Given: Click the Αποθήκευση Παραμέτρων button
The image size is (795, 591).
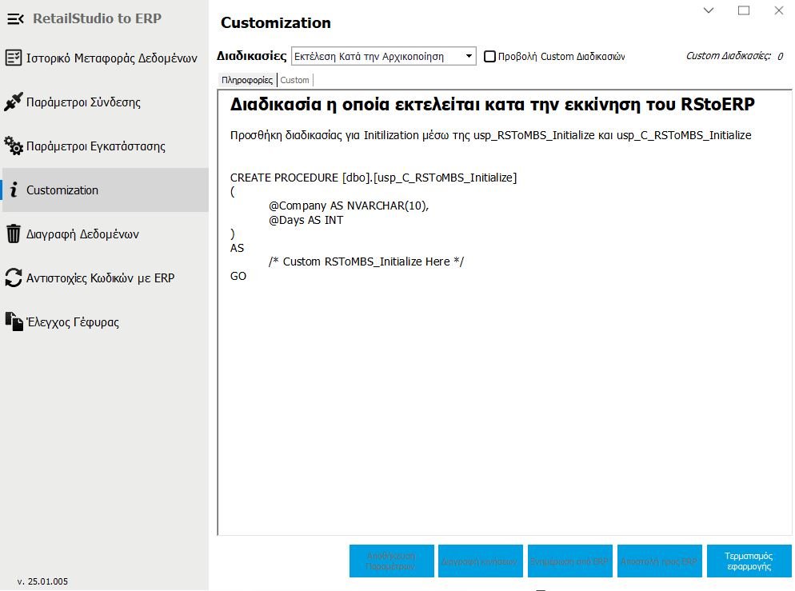Looking at the screenshot, I should coord(391,561).
